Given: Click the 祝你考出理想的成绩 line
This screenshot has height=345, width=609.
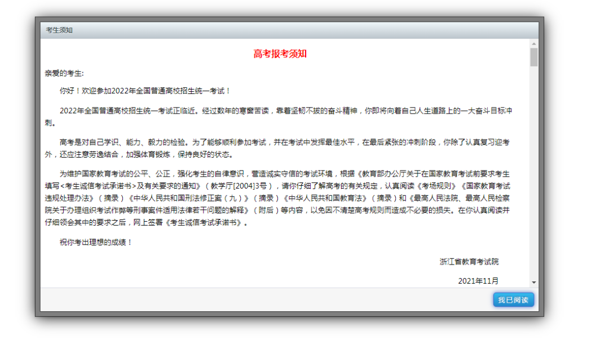Looking at the screenshot, I should pyautogui.click(x=96, y=243).
